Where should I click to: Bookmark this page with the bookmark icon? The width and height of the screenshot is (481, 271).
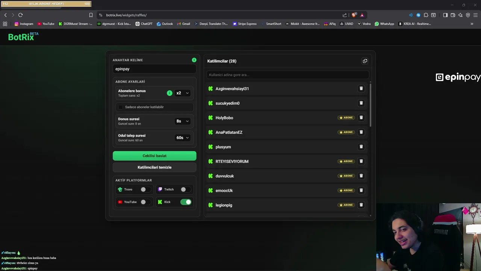(x=91, y=15)
